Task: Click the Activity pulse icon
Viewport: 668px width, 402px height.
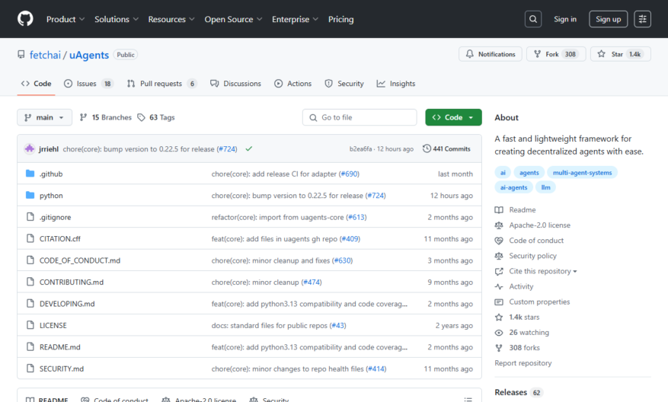Action: (x=499, y=286)
